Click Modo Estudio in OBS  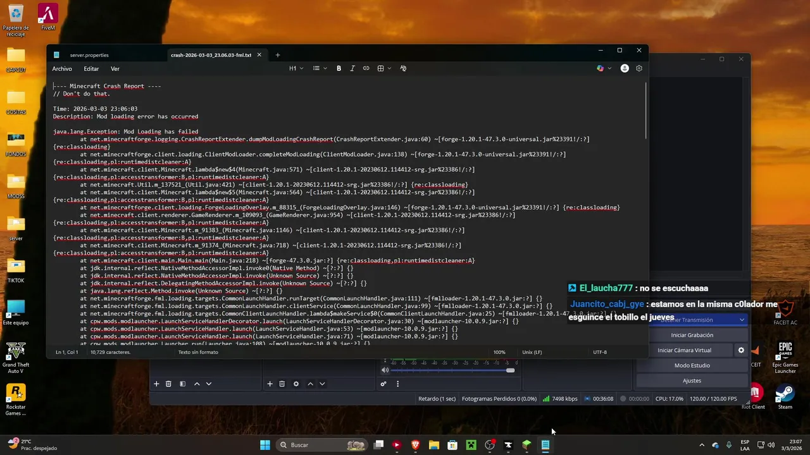[x=692, y=365]
